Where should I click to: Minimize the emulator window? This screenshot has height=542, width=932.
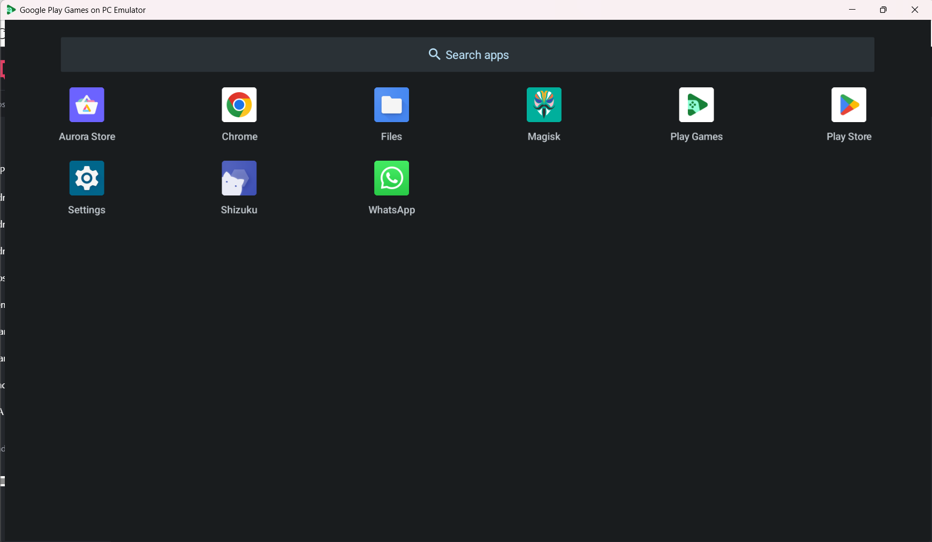click(852, 10)
